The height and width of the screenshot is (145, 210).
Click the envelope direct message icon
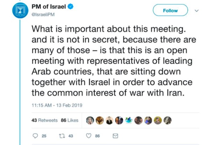coord(115,136)
